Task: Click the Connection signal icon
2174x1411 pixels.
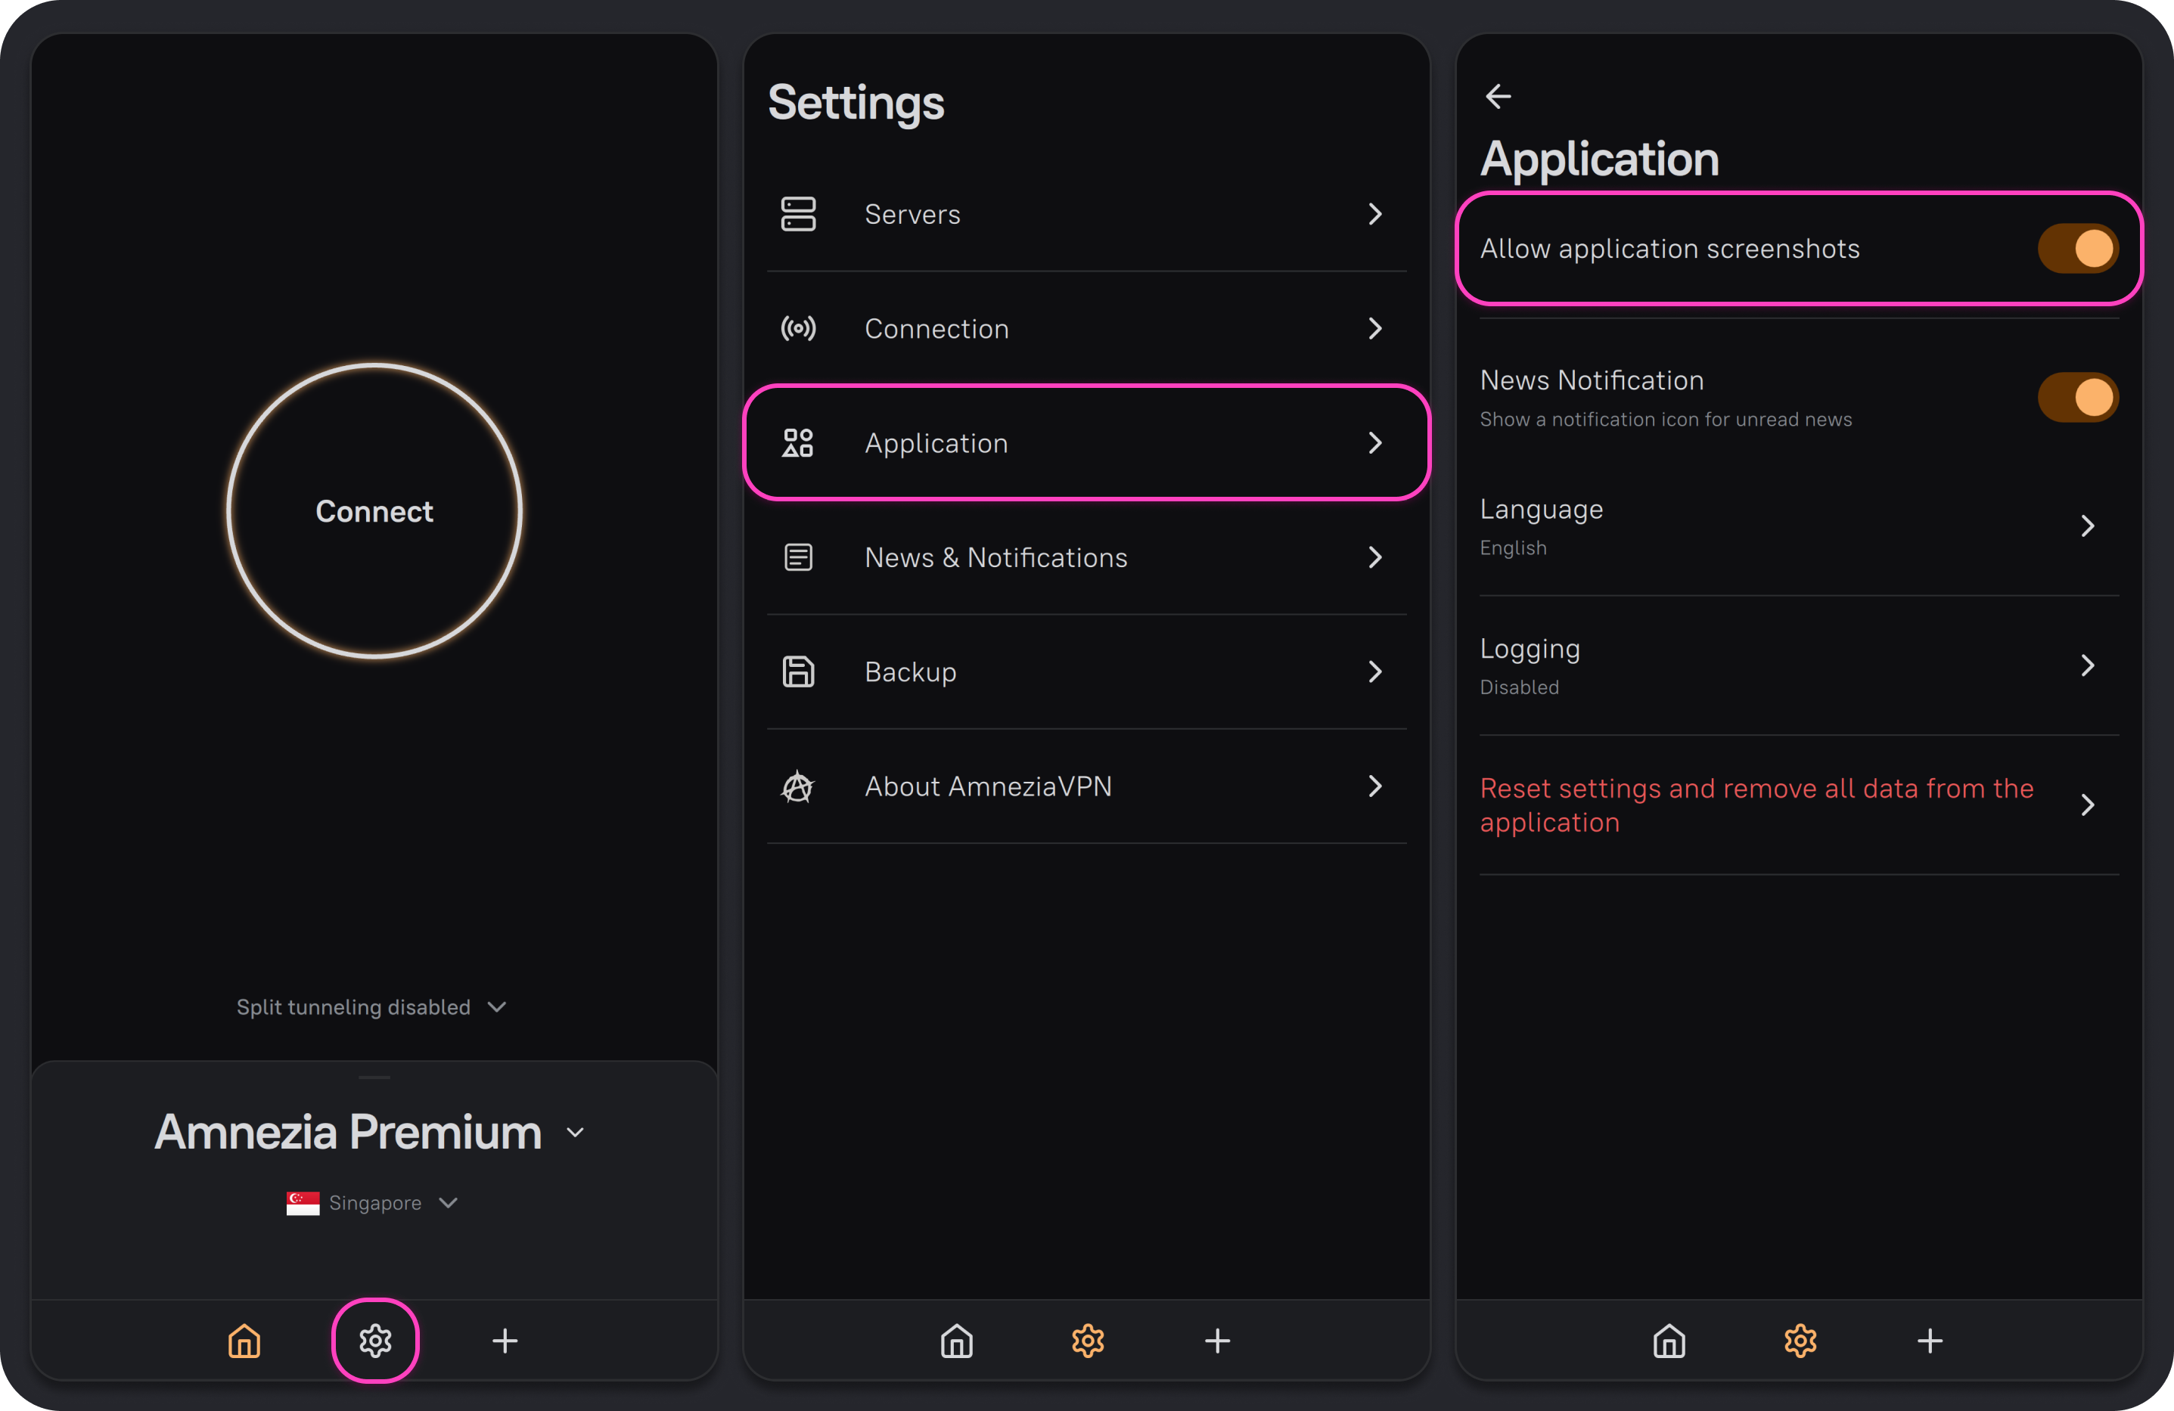Action: 797,328
